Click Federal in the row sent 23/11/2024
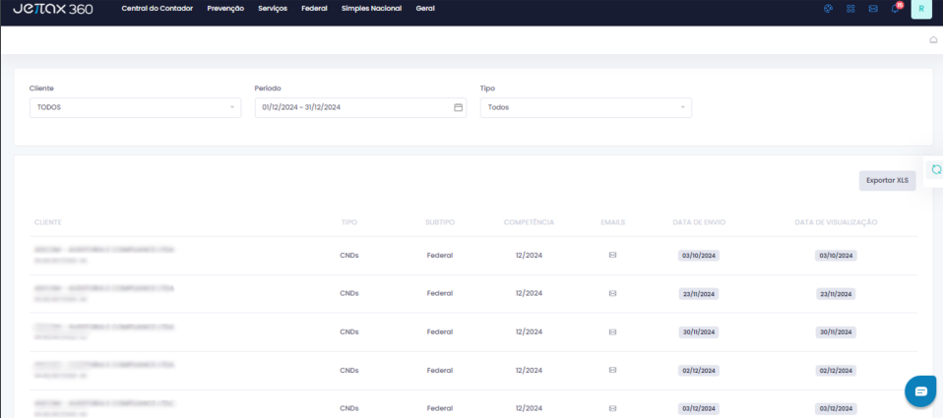 (440, 294)
